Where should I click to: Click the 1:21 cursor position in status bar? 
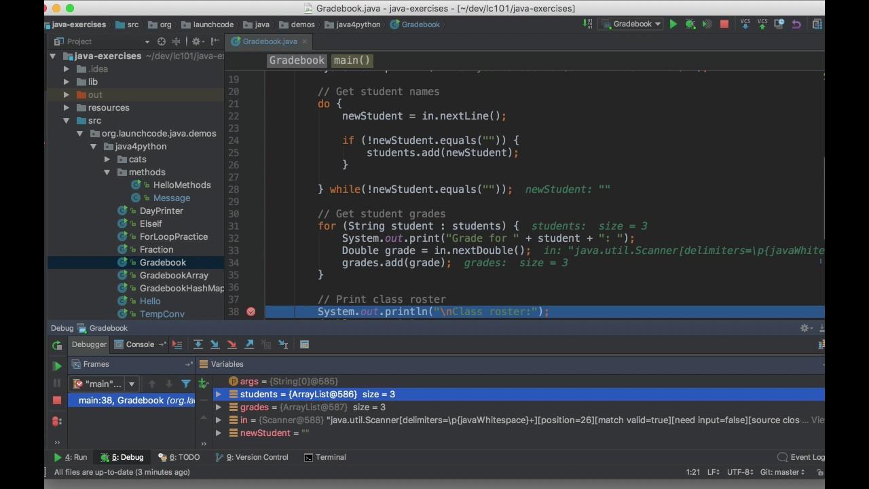click(x=692, y=472)
